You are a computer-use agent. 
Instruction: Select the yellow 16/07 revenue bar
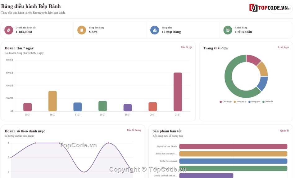(52, 101)
